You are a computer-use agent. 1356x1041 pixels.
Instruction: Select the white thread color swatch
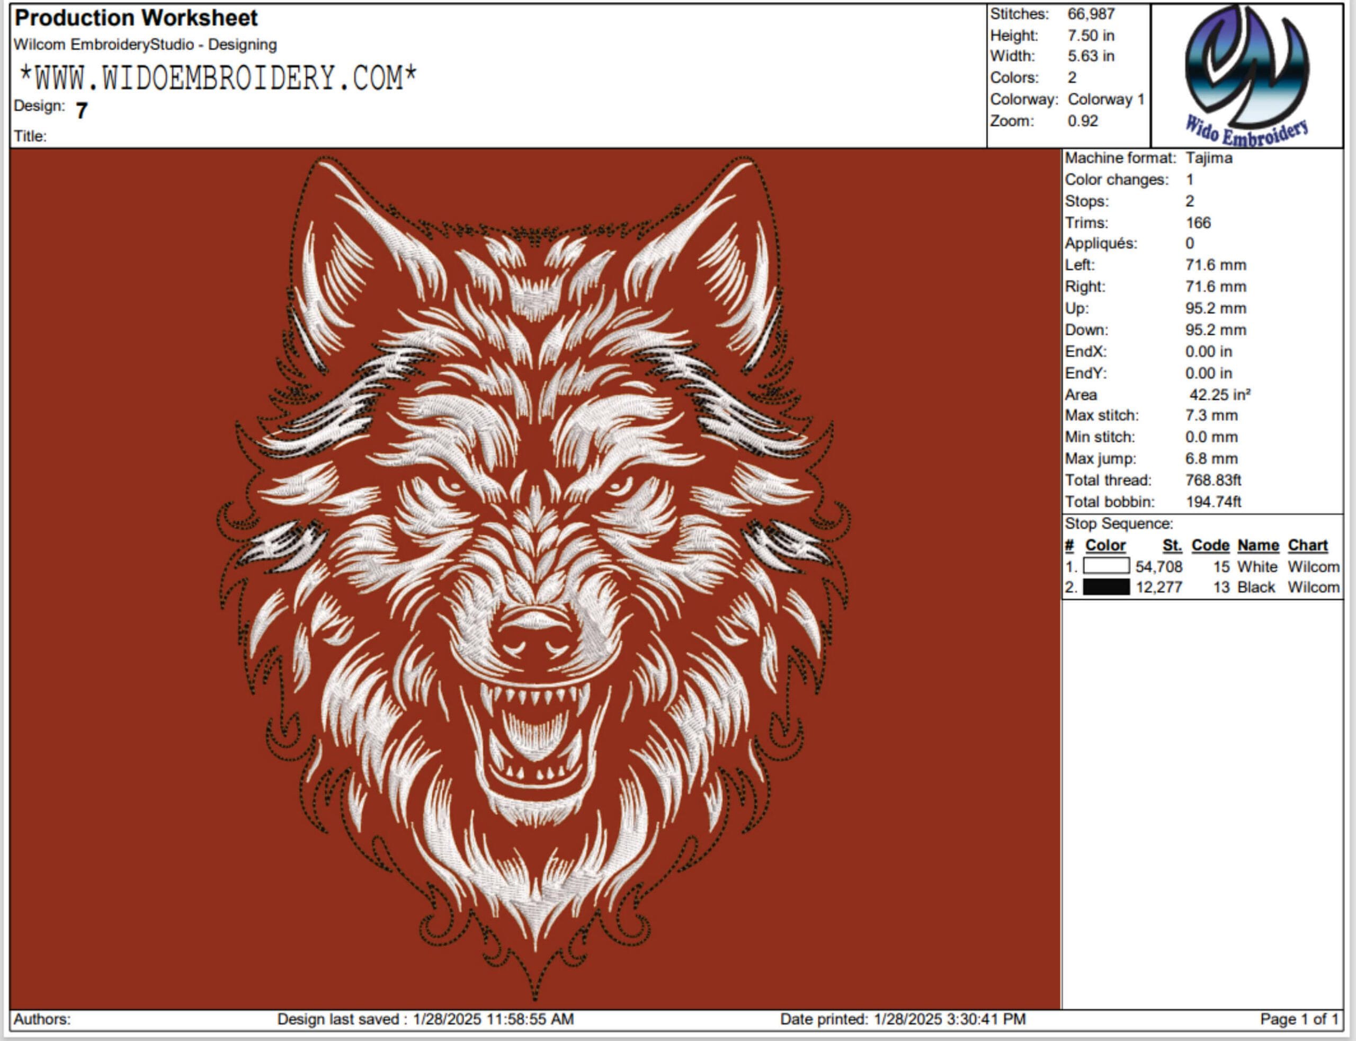coord(1107,566)
